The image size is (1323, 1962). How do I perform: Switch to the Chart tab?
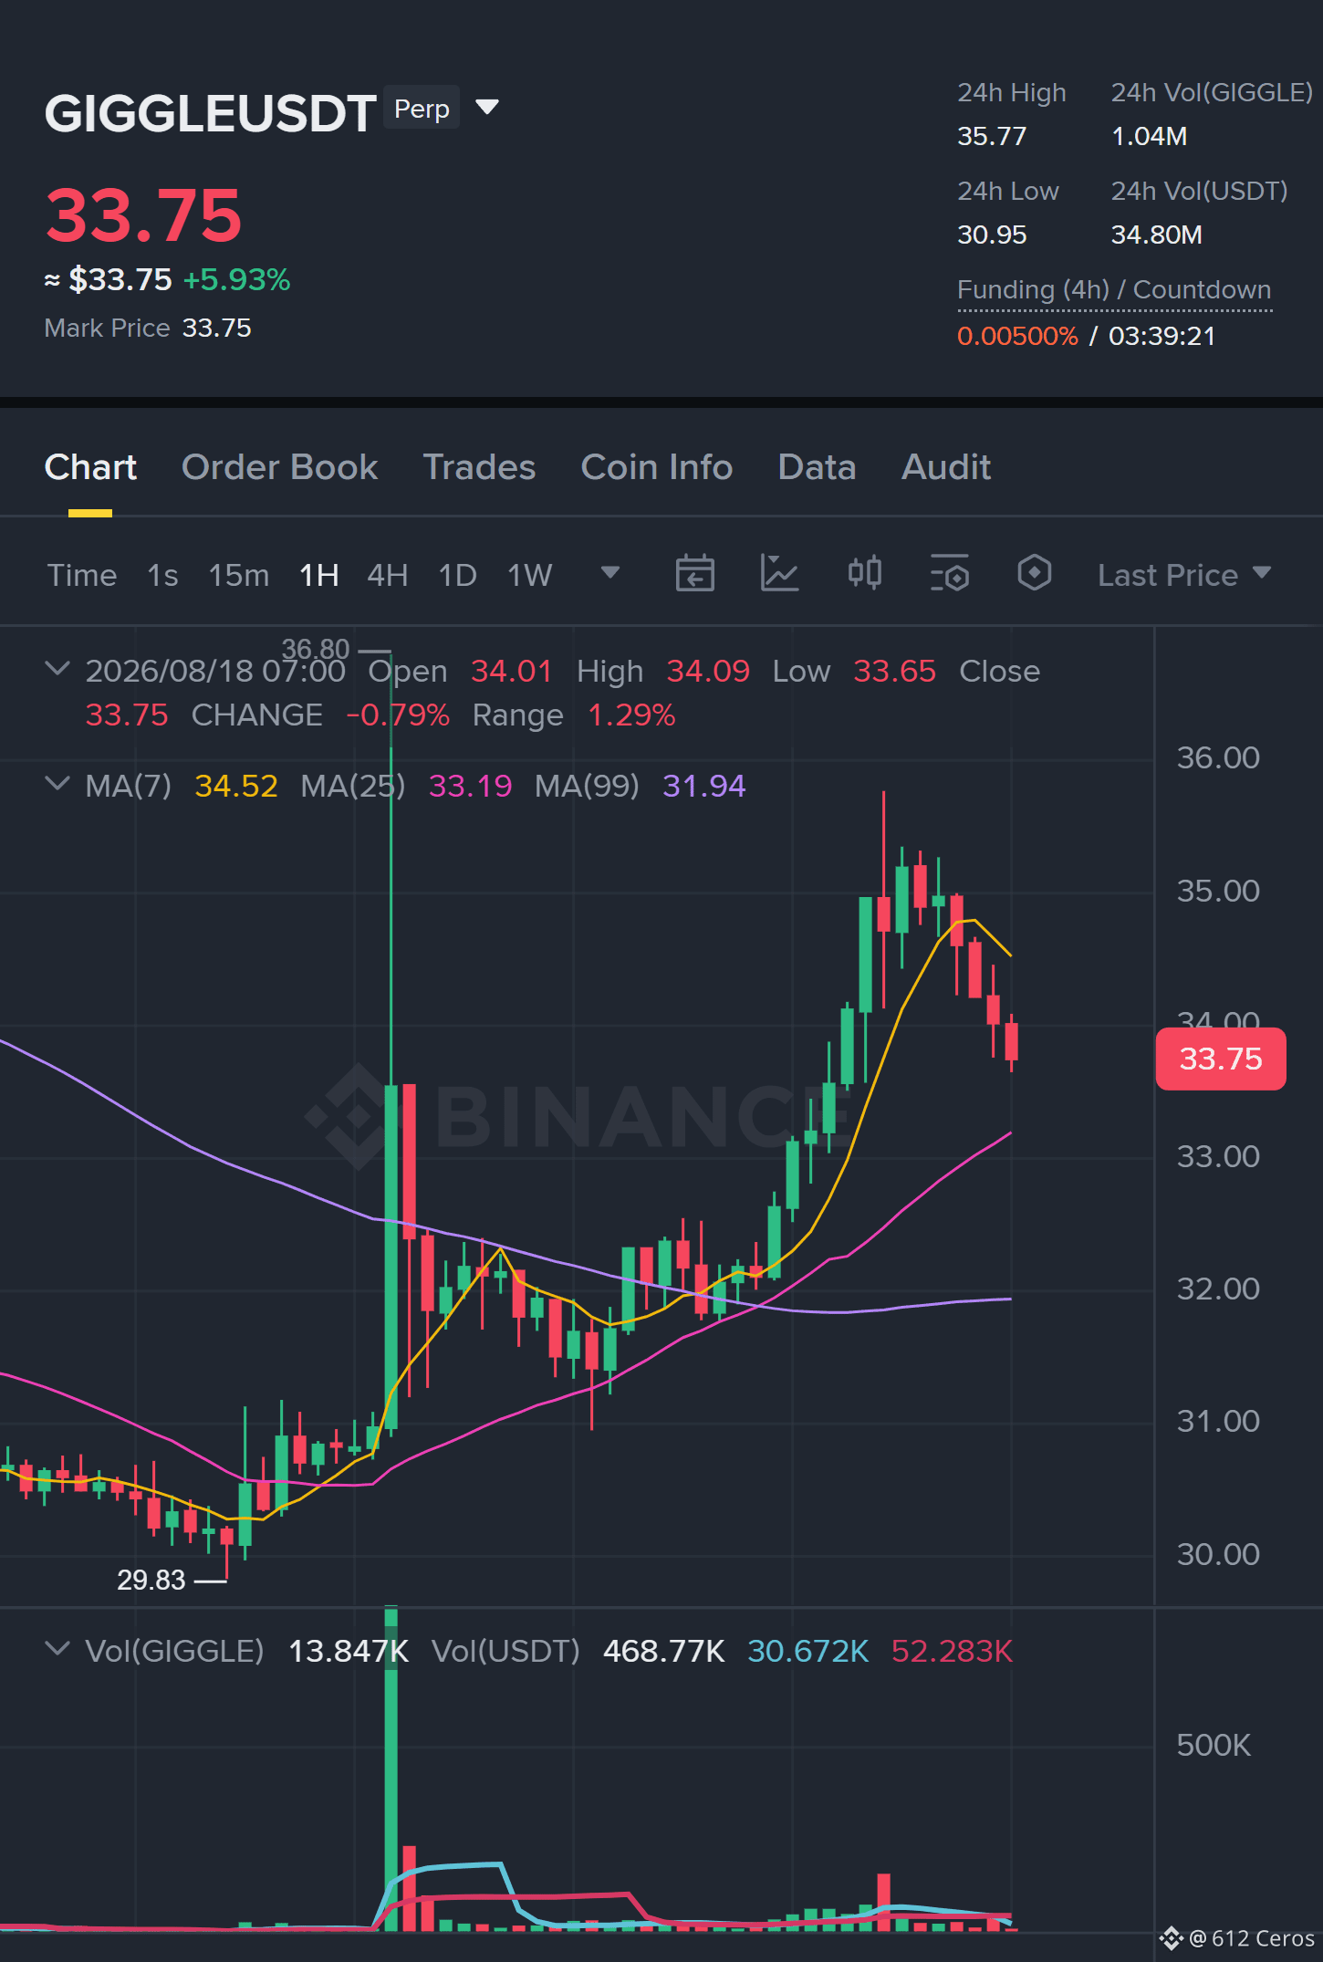pyautogui.click(x=90, y=467)
